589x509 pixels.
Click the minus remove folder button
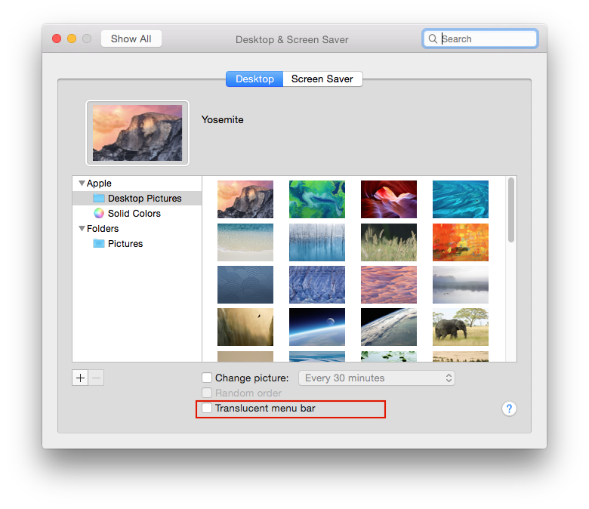coord(96,378)
